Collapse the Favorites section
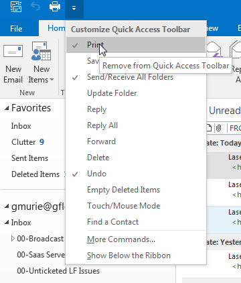Viewport: 241px width, 283px height. pos(7,109)
